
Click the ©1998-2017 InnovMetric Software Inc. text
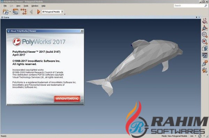click(36, 61)
